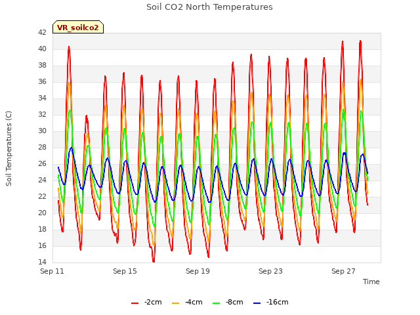Click the 36 y-axis tick label
Screen dimensions: 420x315
(x=42, y=81)
